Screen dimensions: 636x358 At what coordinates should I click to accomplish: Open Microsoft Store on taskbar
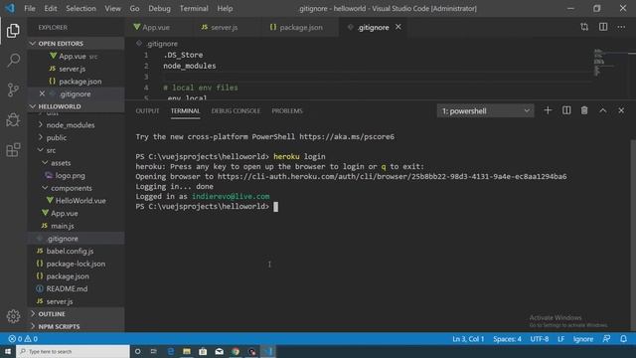coord(203,351)
